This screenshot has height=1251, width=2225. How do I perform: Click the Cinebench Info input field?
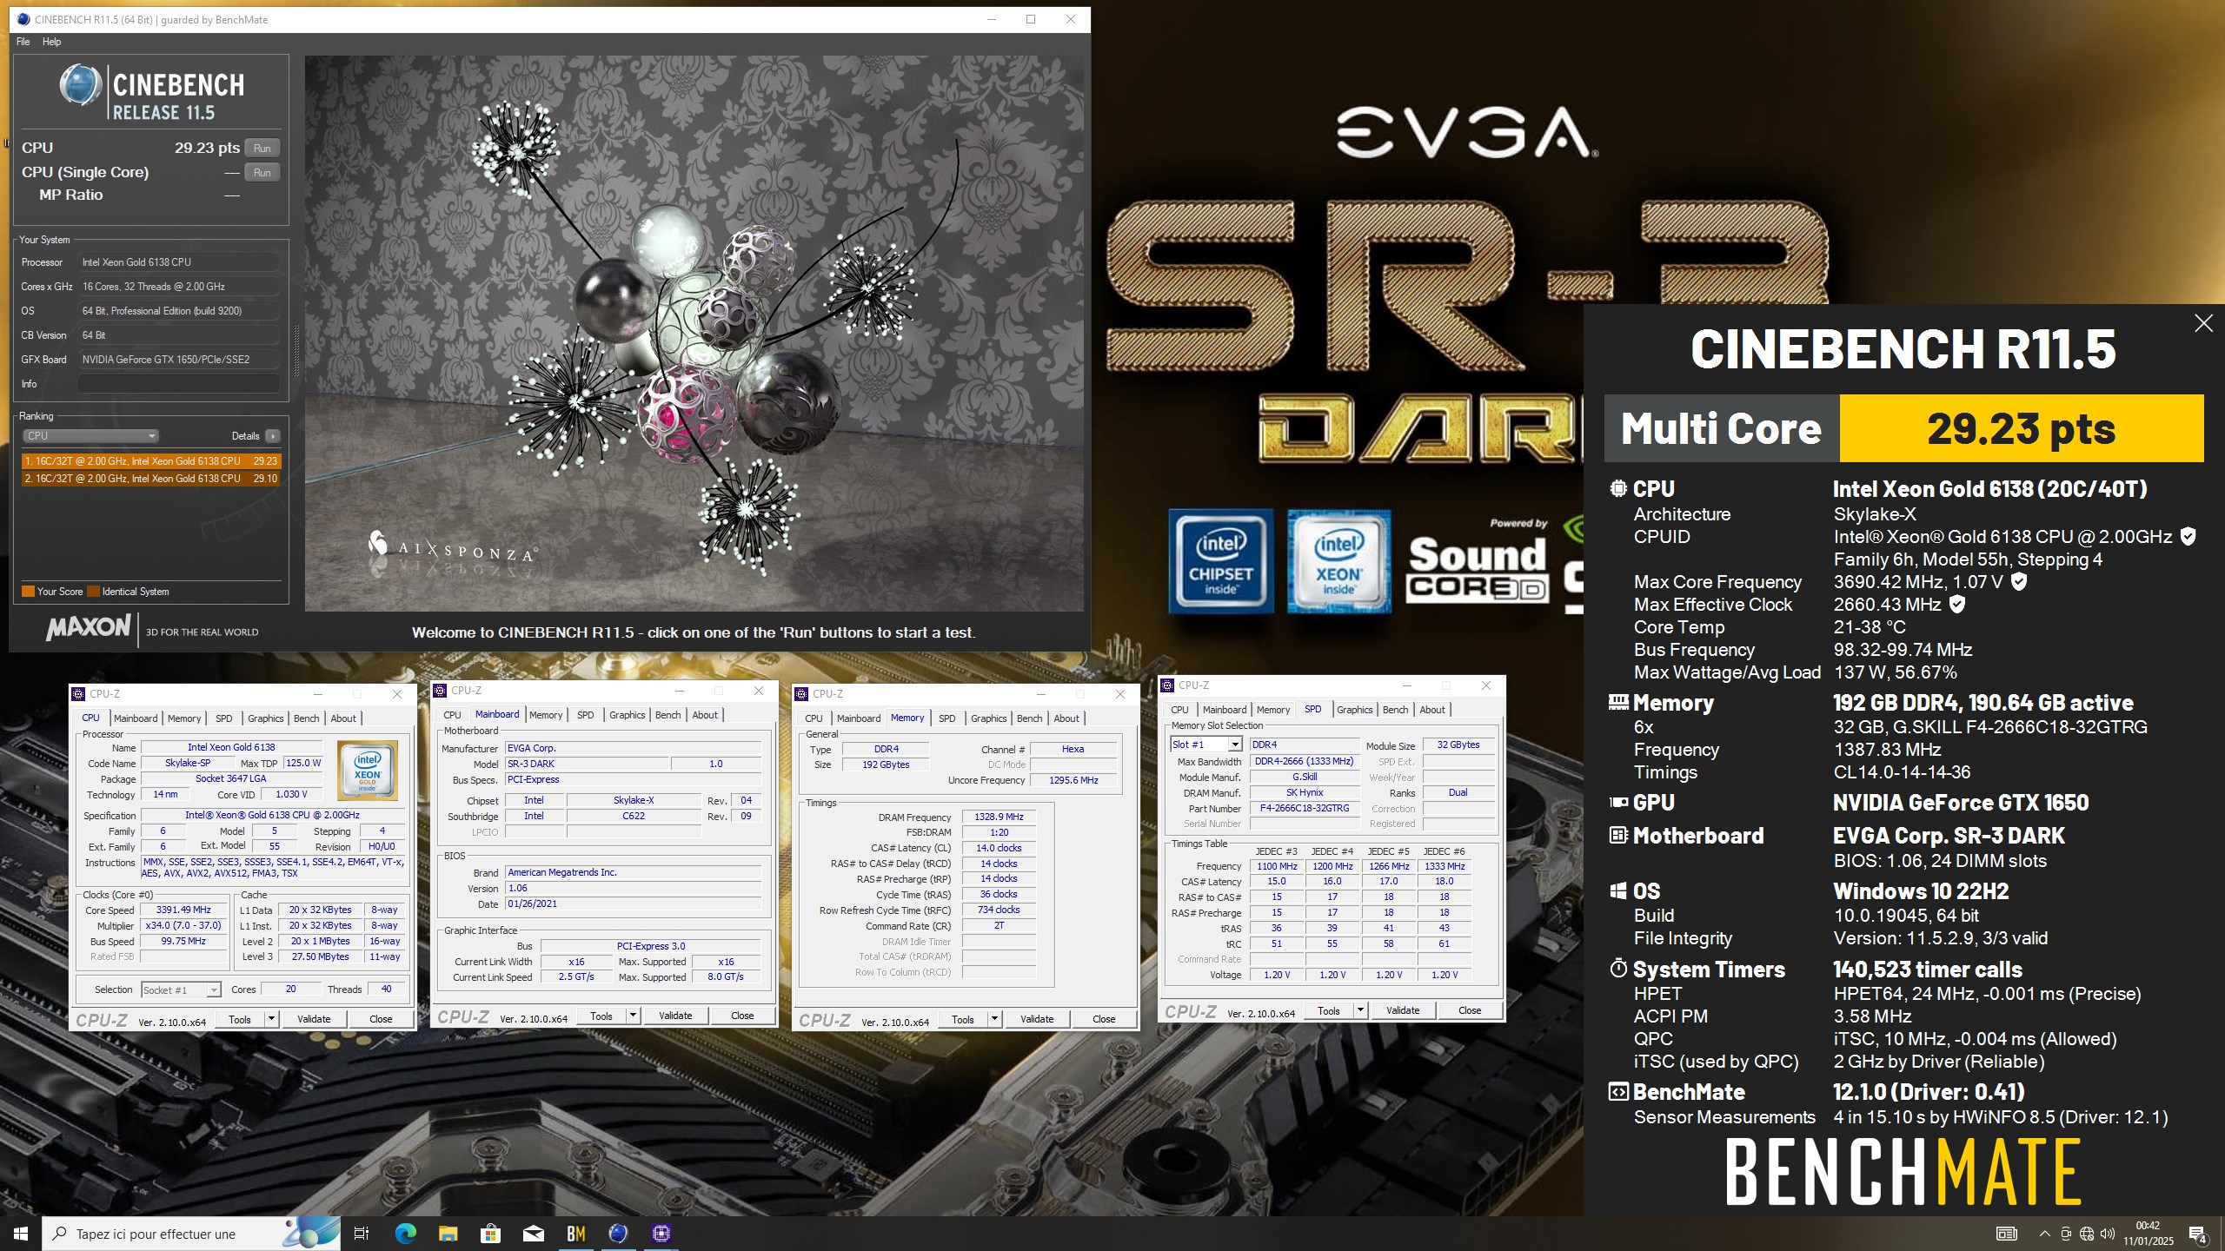[x=179, y=383]
